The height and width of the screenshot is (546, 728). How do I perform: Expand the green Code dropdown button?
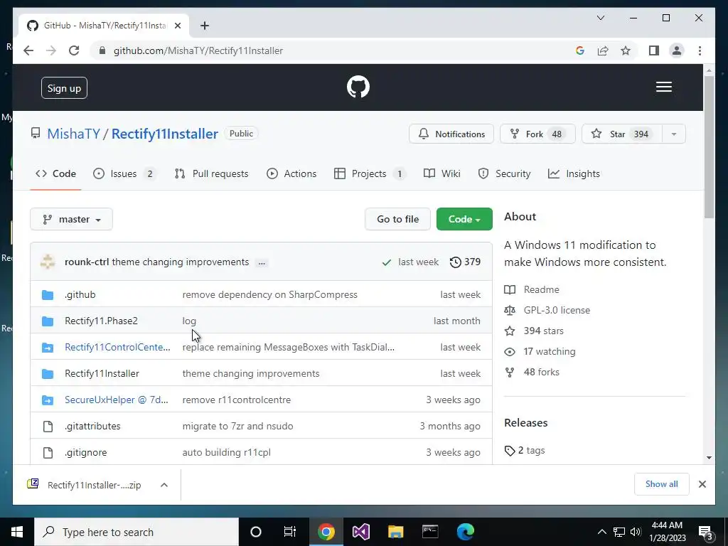pos(464,219)
